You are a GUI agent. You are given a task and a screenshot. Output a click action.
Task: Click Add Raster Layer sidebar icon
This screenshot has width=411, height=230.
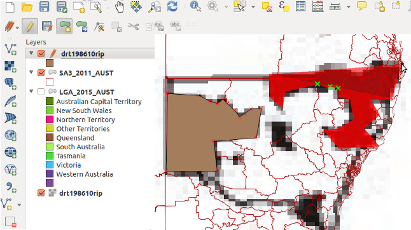pyautogui.click(x=10, y=67)
